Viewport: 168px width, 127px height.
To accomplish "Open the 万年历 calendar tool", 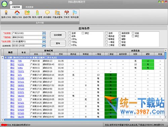I will coord(67,14).
